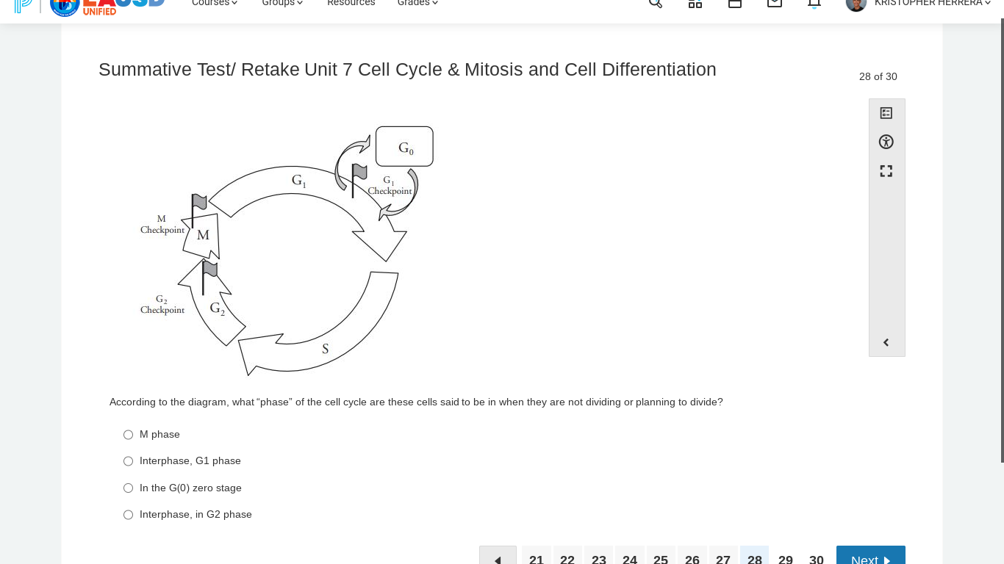
Task: Click the Summative Test title heading
Action: click(x=407, y=70)
